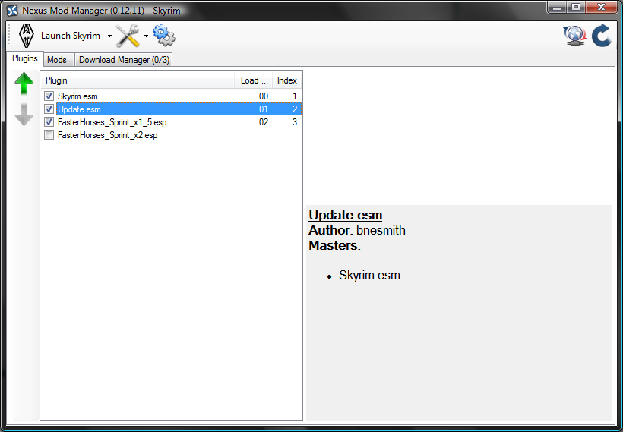Image resolution: width=623 pixels, height=432 pixels.
Task: Click the blue curved arrow update icon
Action: pos(602,36)
